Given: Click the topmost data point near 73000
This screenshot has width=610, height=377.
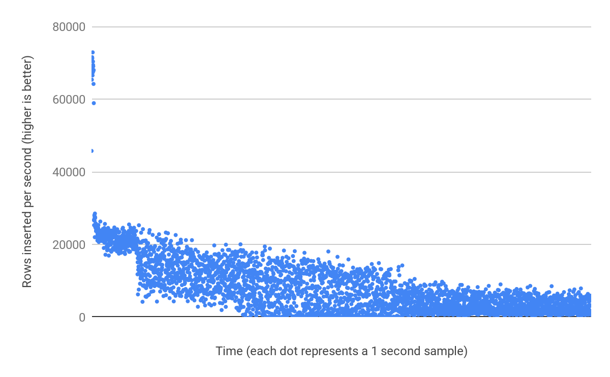Looking at the screenshot, I should (93, 52).
